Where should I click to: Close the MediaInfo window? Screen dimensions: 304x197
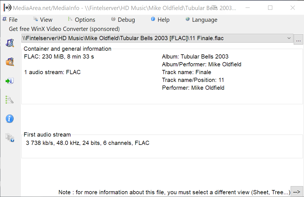(293, 8)
